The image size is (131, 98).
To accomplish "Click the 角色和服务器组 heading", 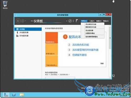I will [x=51, y=72].
